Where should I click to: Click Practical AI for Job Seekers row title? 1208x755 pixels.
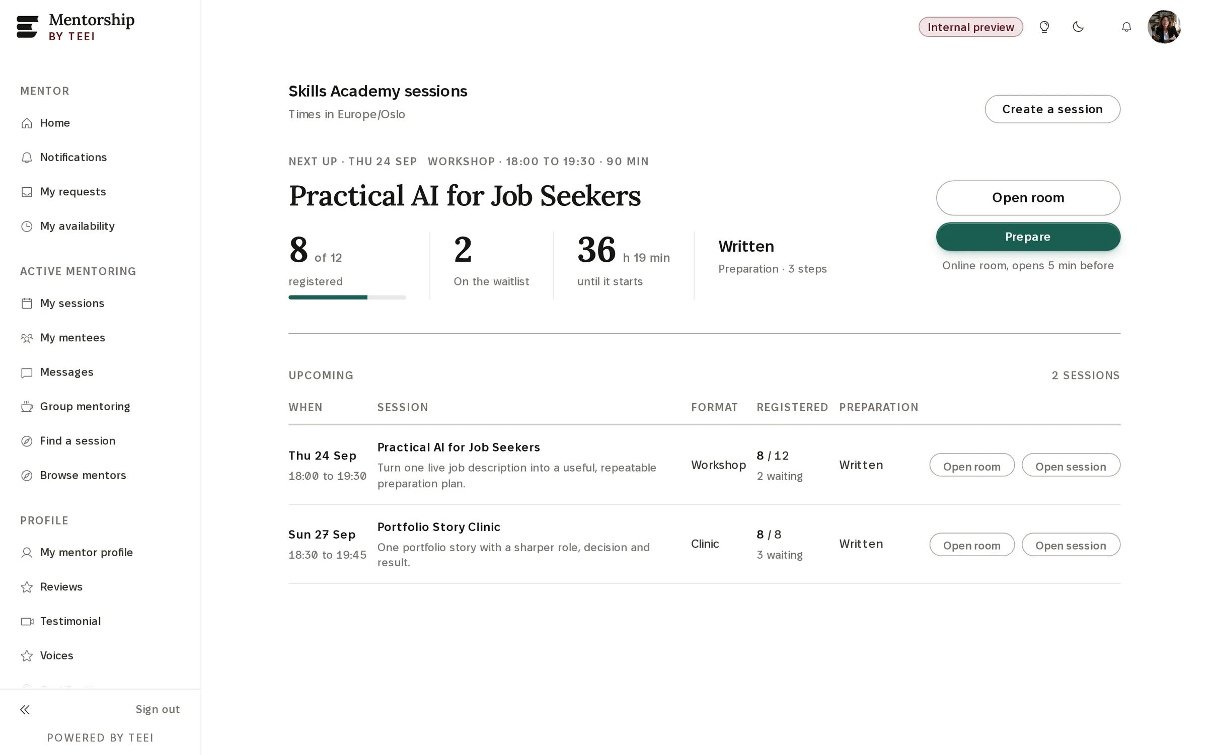pyautogui.click(x=459, y=447)
